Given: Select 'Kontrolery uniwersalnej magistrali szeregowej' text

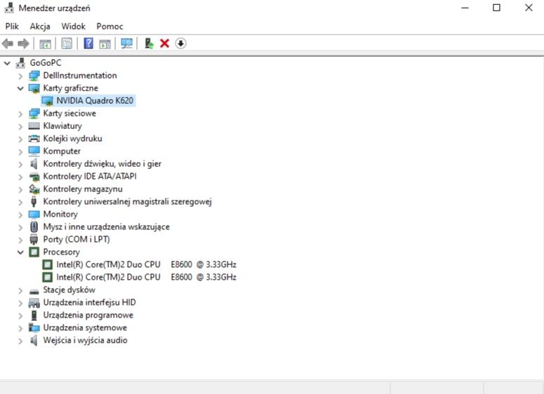Looking at the screenshot, I should [x=127, y=202].
